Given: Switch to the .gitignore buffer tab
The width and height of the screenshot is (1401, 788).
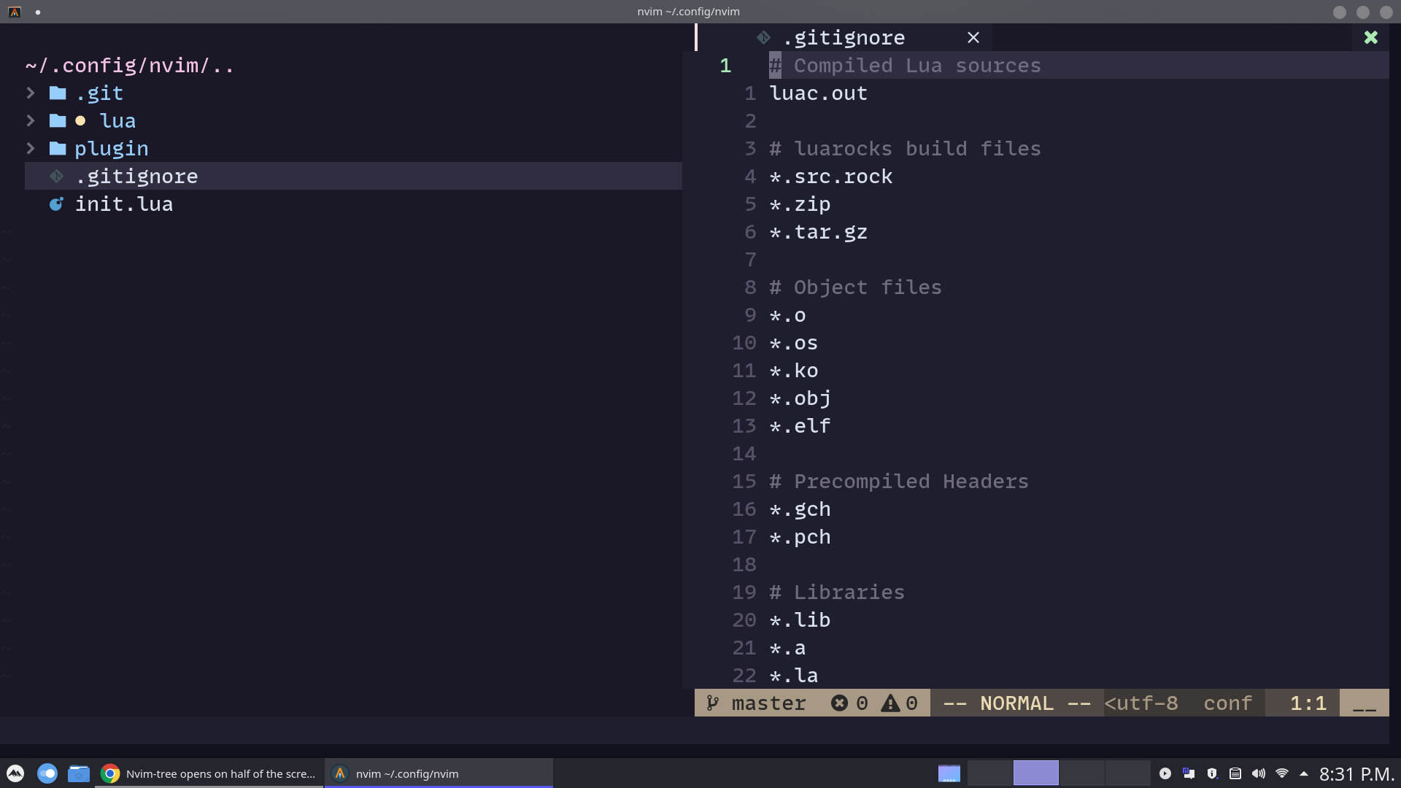Looking at the screenshot, I should [844, 37].
